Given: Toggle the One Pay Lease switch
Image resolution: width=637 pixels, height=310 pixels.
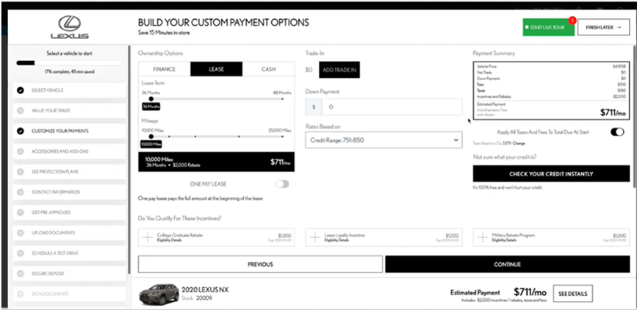Looking at the screenshot, I should (282, 184).
